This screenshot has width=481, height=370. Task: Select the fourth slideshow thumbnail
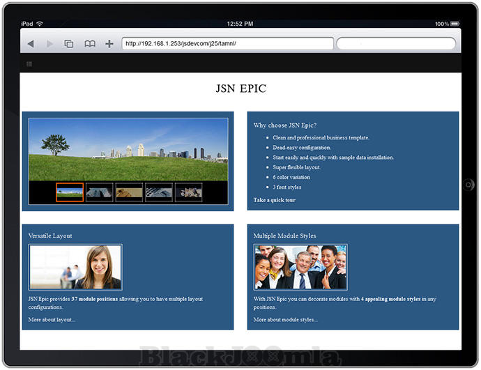click(159, 192)
